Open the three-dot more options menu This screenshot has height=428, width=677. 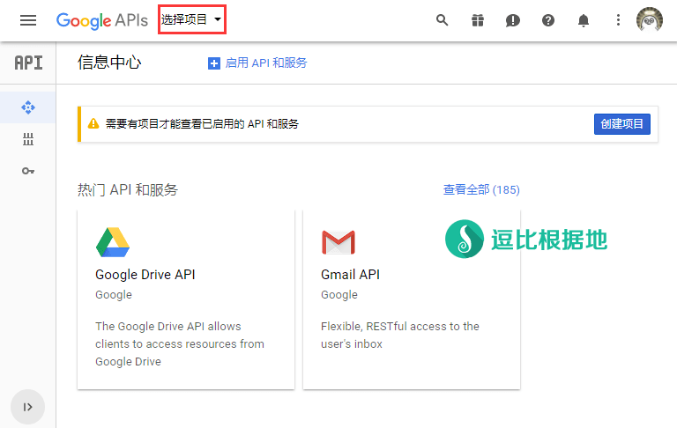pos(618,20)
